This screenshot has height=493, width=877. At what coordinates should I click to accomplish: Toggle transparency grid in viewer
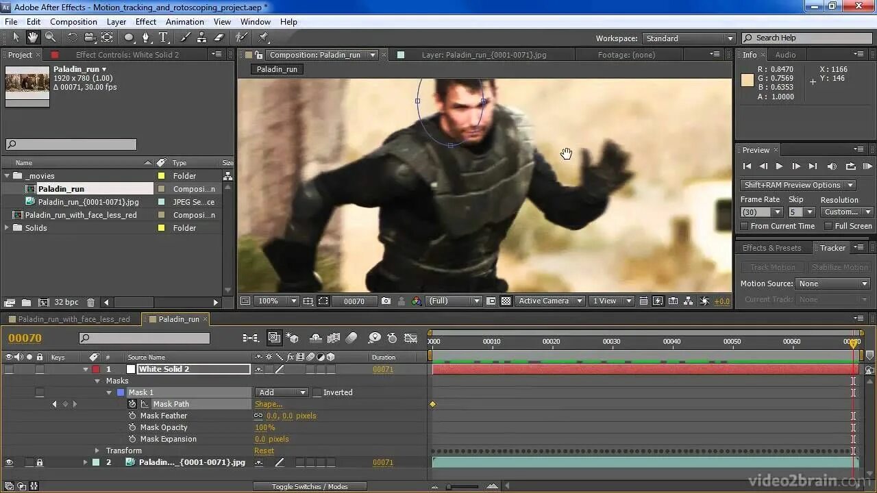pyautogui.click(x=506, y=301)
